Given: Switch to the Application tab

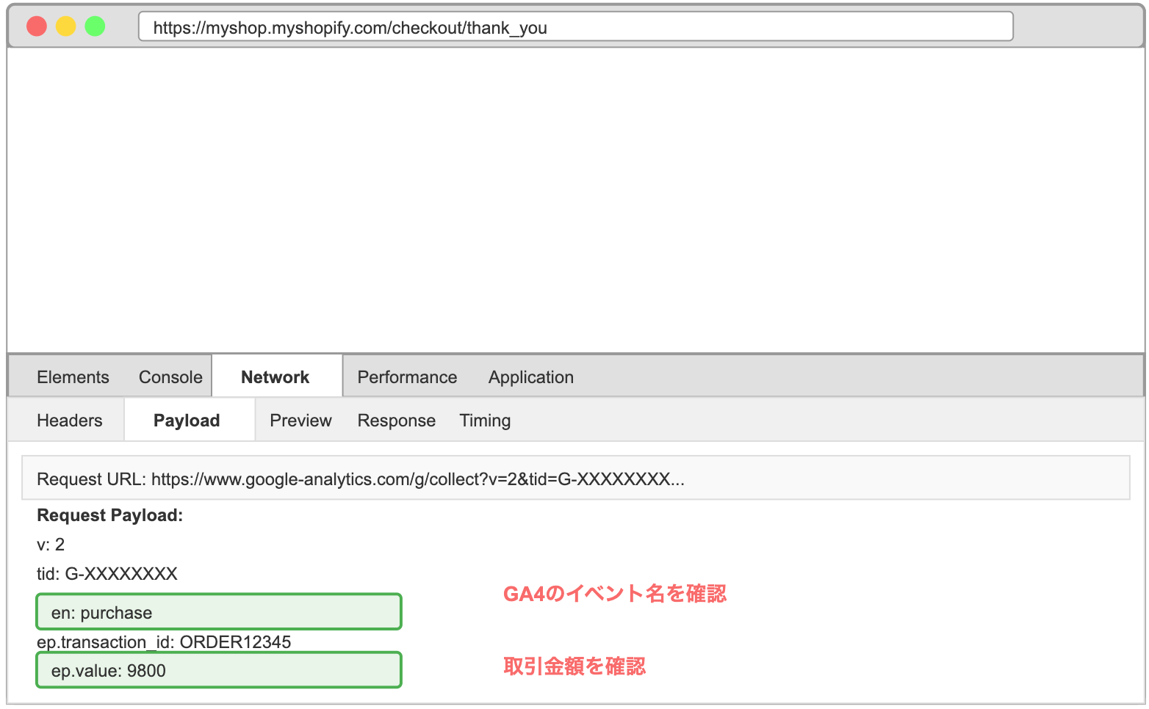Looking at the screenshot, I should (x=531, y=377).
